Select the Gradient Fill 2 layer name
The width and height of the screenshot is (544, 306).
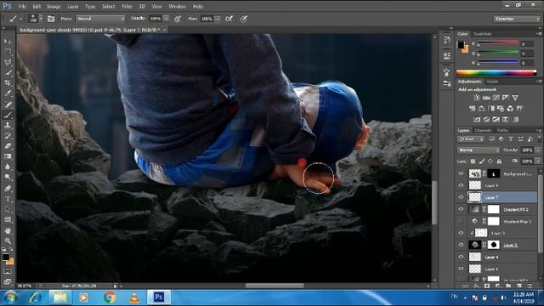click(516, 210)
